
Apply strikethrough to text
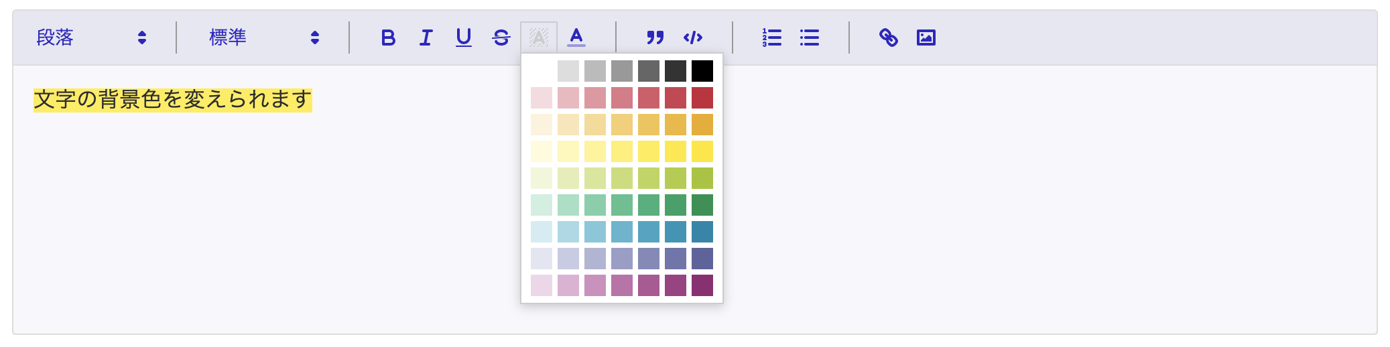501,38
